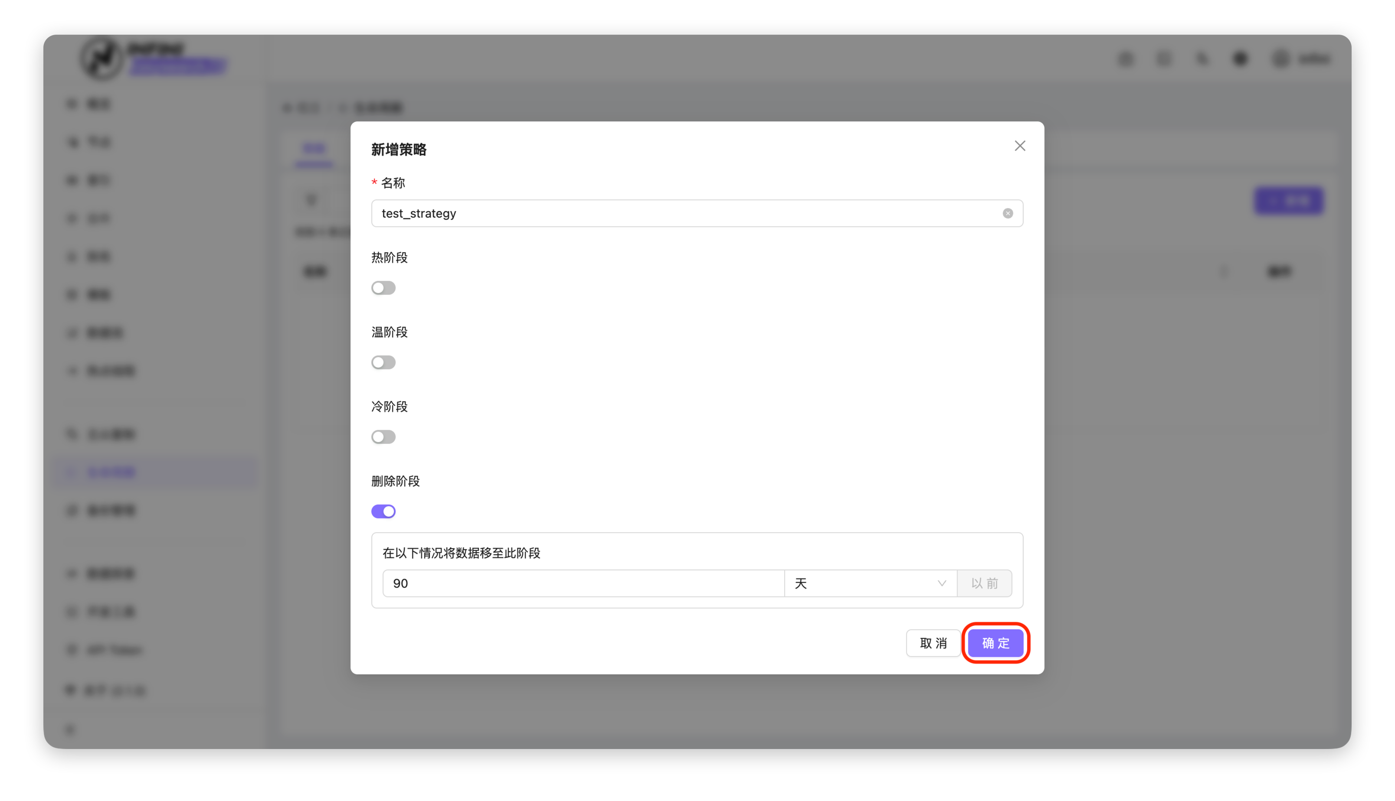The image size is (1395, 801).
Task: Click the admin user avatar icon
Action: (1281, 59)
